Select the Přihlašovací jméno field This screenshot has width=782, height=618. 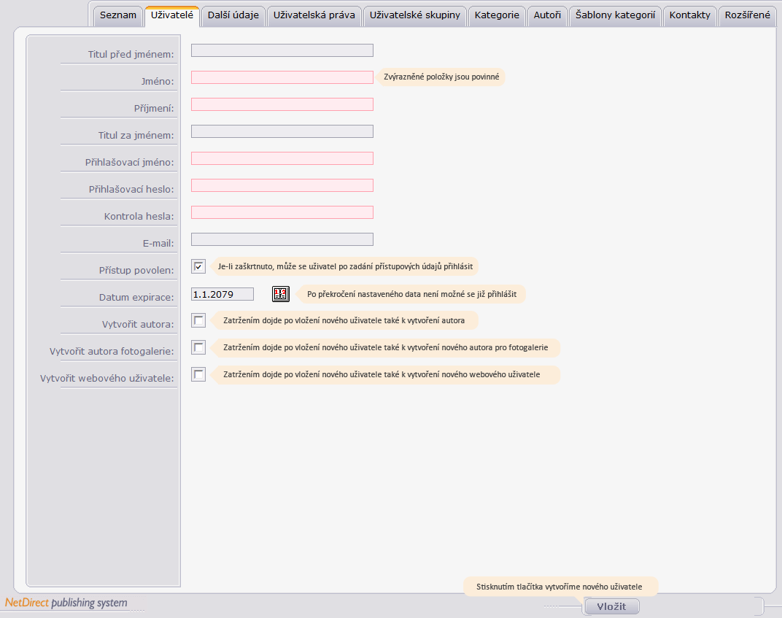282,158
